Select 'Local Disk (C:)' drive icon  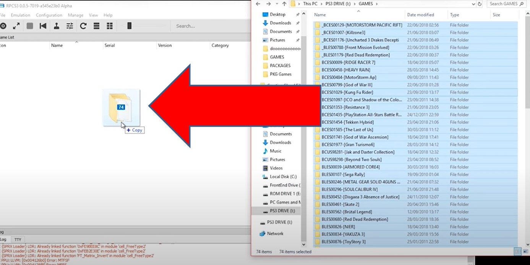(x=265, y=177)
